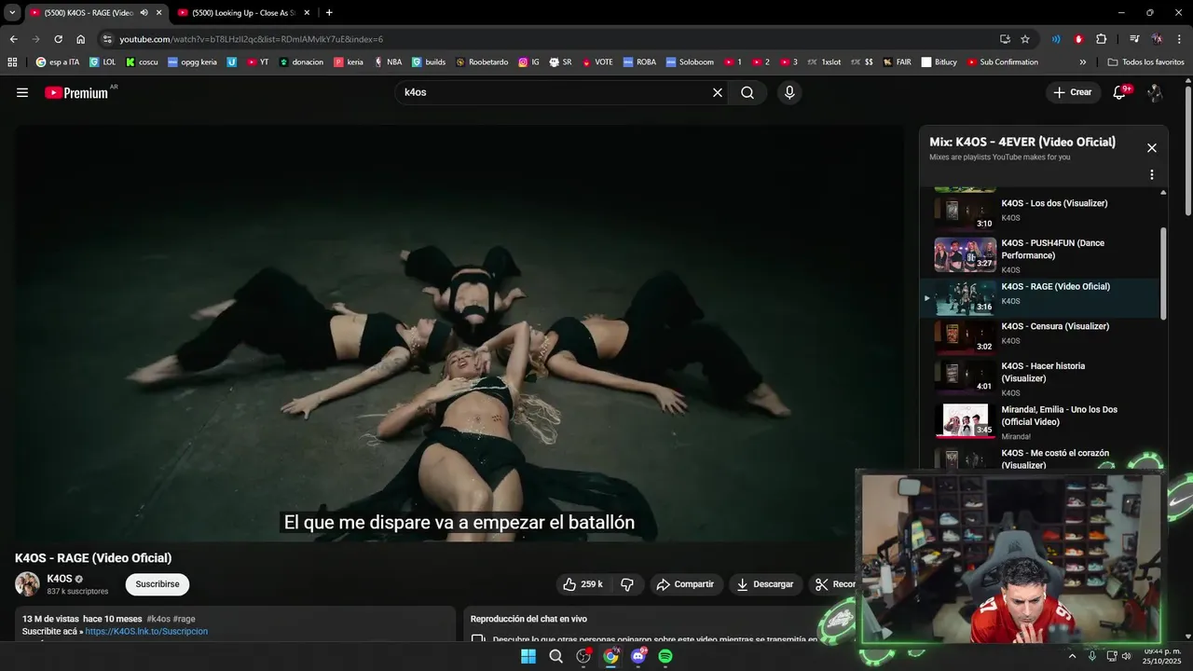Open Chrome home page button
The height and width of the screenshot is (671, 1193).
(80, 39)
